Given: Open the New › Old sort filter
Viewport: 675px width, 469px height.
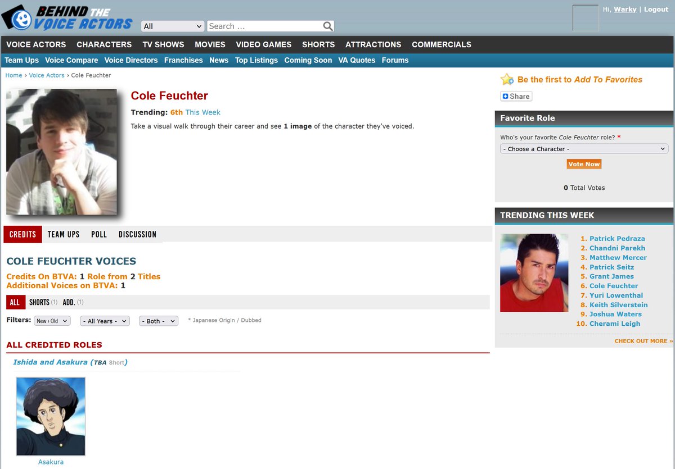Looking at the screenshot, I should coord(52,321).
